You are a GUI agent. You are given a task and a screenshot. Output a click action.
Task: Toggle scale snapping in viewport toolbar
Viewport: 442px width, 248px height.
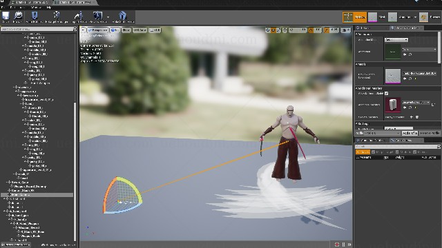point(327,30)
